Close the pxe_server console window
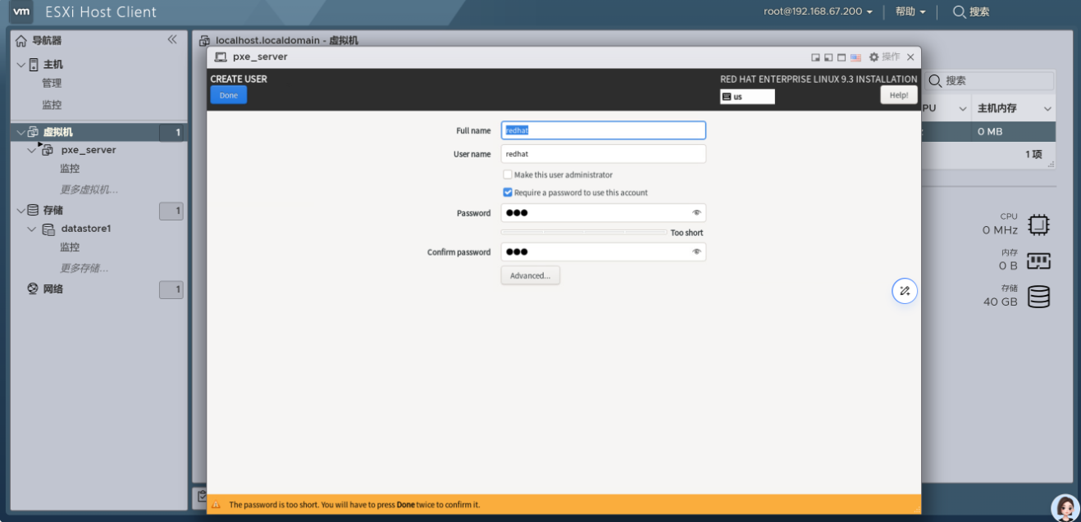Viewport: 1081px width, 522px height. click(x=910, y=57)
